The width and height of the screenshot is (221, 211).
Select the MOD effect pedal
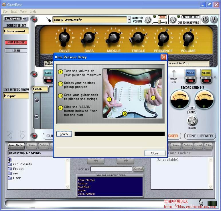pyautogui.click(x=190, y=73)
